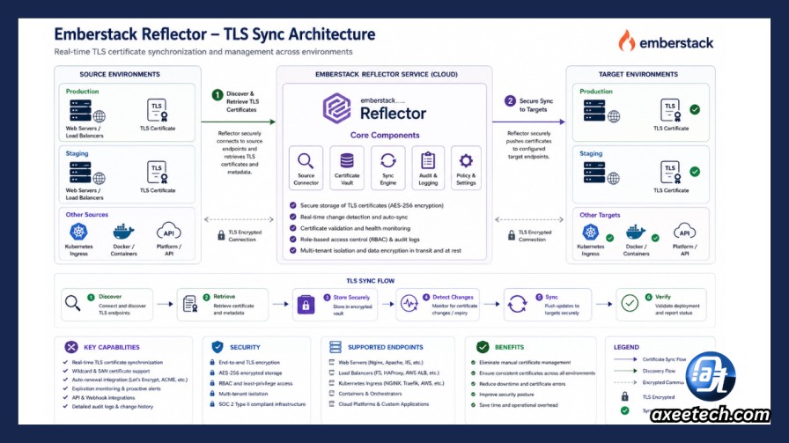The image size is (789, 443).
Task: Click the Reflector hexagon logo
Action: click(x=336, y=108)
